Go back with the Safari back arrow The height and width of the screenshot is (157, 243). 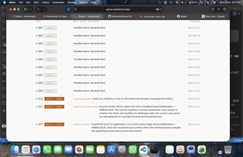[x=38, y=9]
